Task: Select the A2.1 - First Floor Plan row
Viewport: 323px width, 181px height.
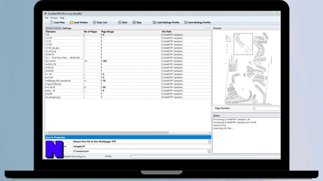Action: 128,58
